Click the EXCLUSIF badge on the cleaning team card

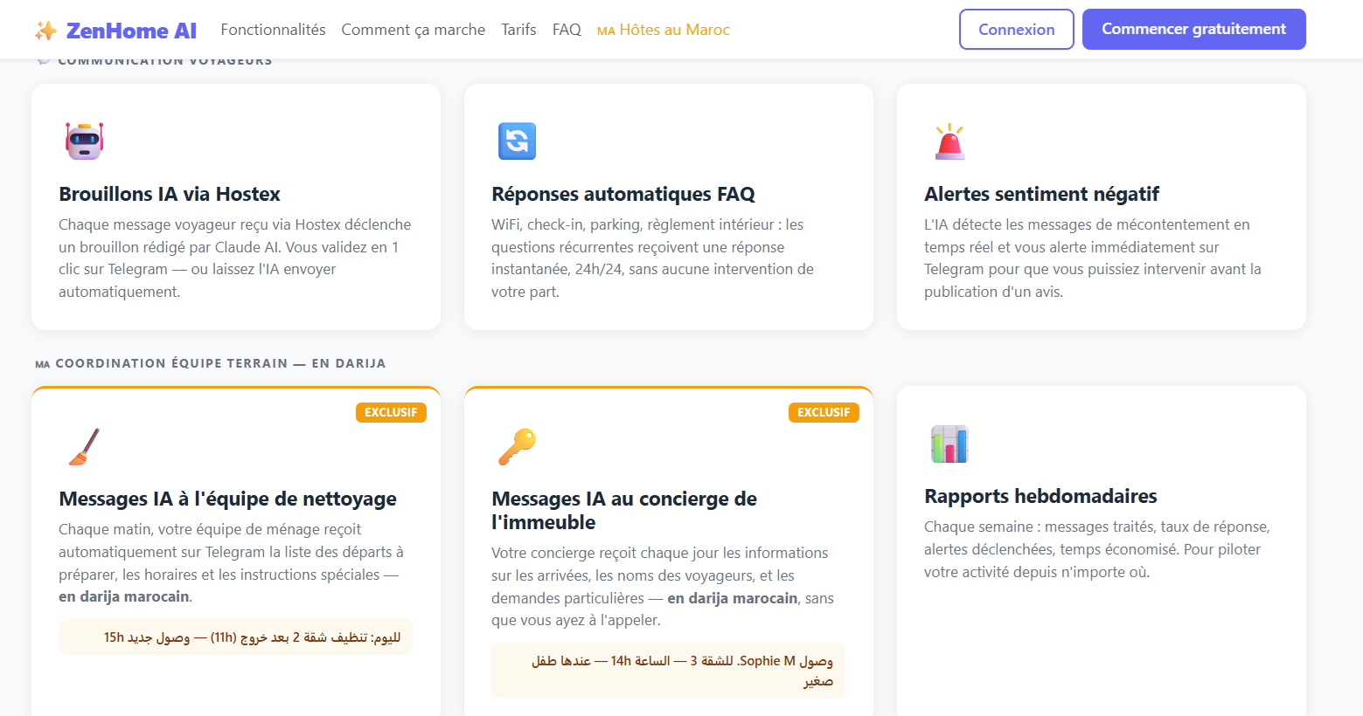click(391, 412)
